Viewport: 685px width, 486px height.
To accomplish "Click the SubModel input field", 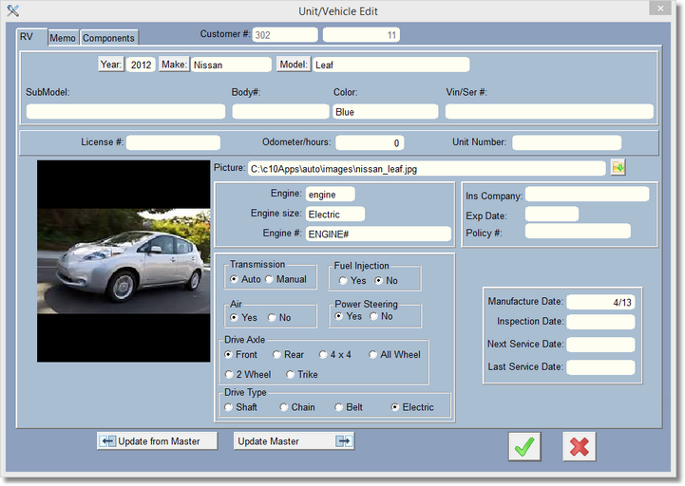I will tap(125, 111).
